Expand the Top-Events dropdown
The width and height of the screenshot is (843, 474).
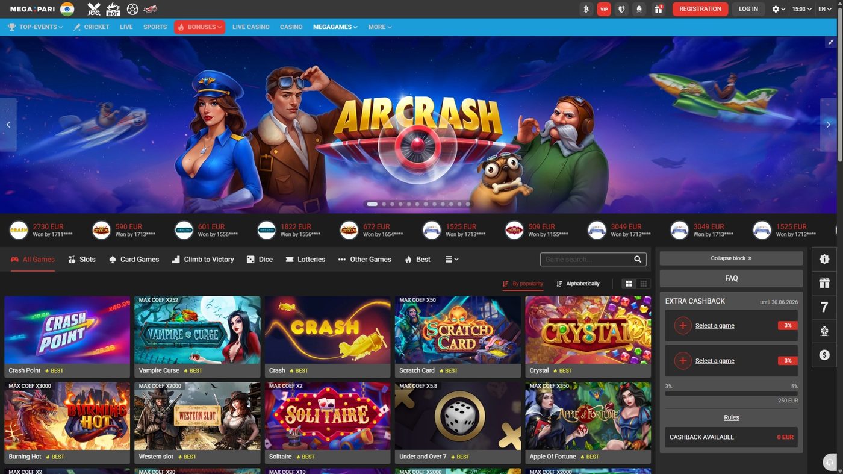[36, 27]
